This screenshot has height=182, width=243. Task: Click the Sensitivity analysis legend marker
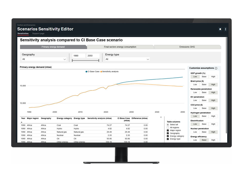[x=101, y=72]
